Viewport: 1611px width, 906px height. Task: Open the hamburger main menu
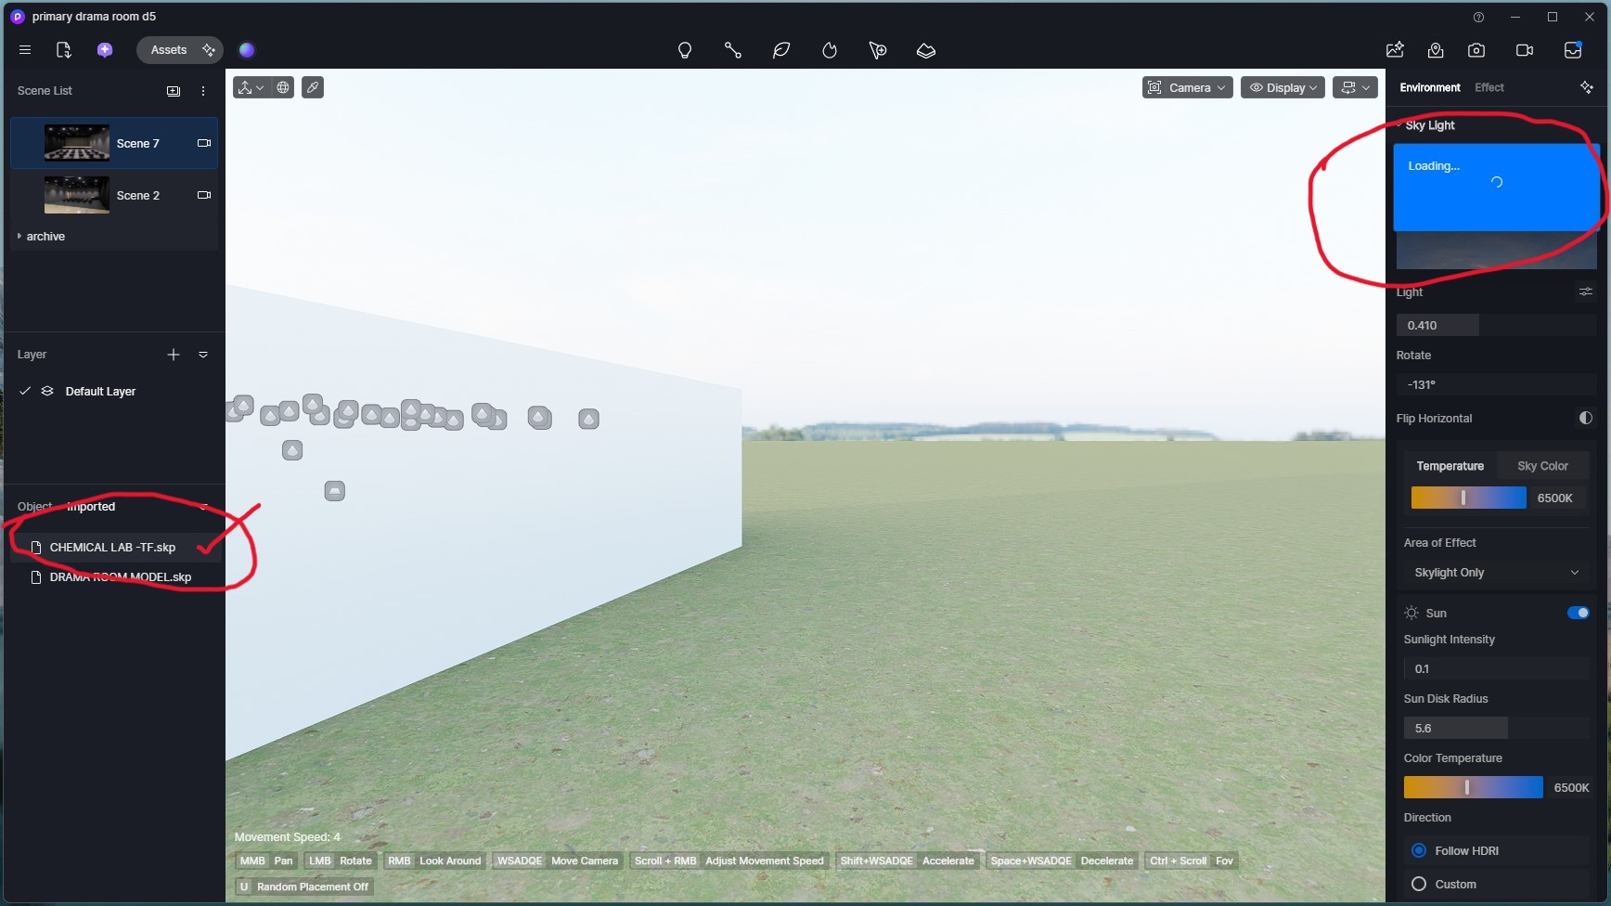[x=25, y=50]
